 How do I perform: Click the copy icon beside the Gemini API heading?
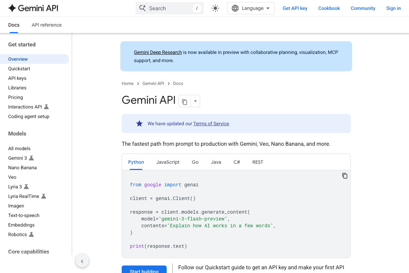pos(184,101)
